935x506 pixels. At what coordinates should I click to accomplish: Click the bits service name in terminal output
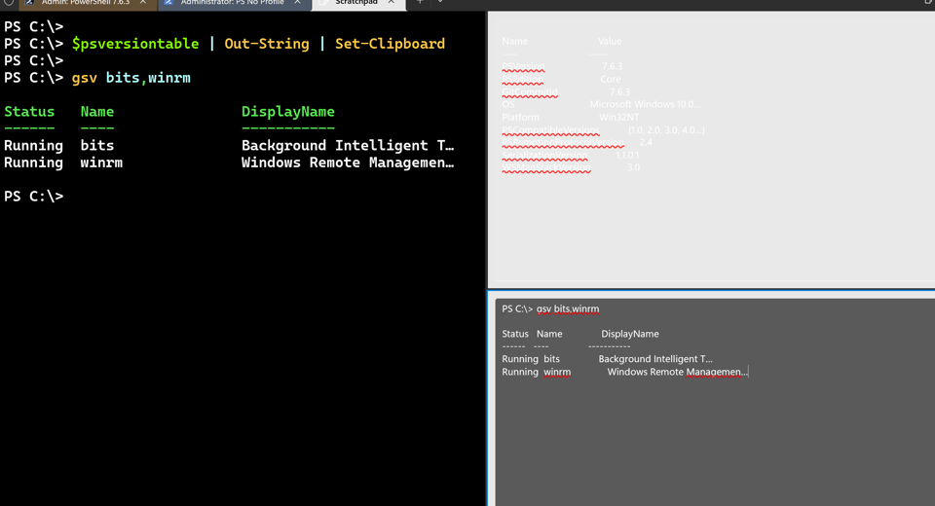[x=97, y=146]
